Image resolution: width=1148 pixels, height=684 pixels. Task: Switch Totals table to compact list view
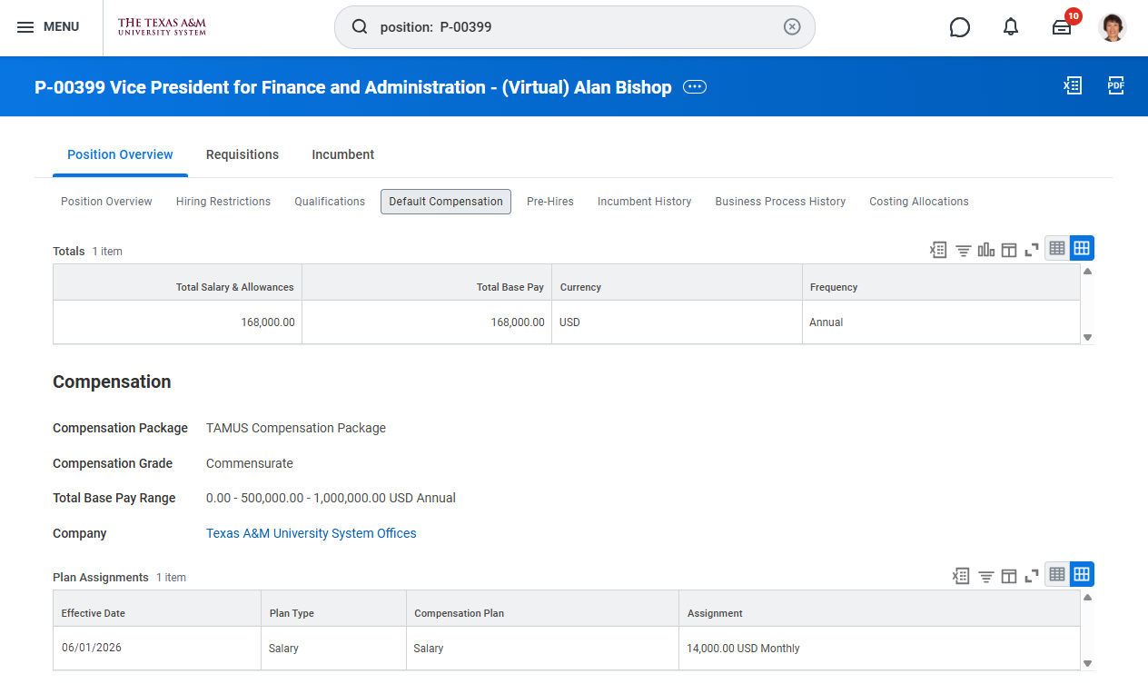click(x=1057, y=248)
